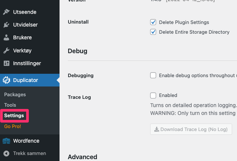Click the Verktøy wrench icon
This screenshot has height=161, width=237.
(x=6, y=51)
